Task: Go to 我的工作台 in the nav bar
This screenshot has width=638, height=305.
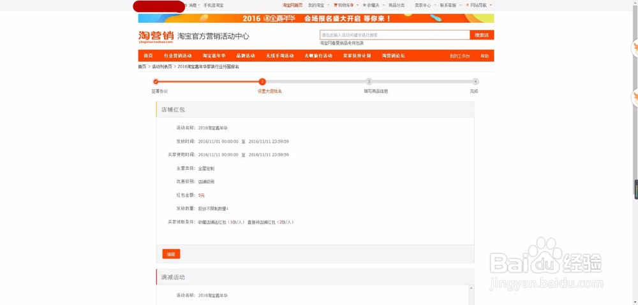Action: pyautogui.click(x=459, y=56)
